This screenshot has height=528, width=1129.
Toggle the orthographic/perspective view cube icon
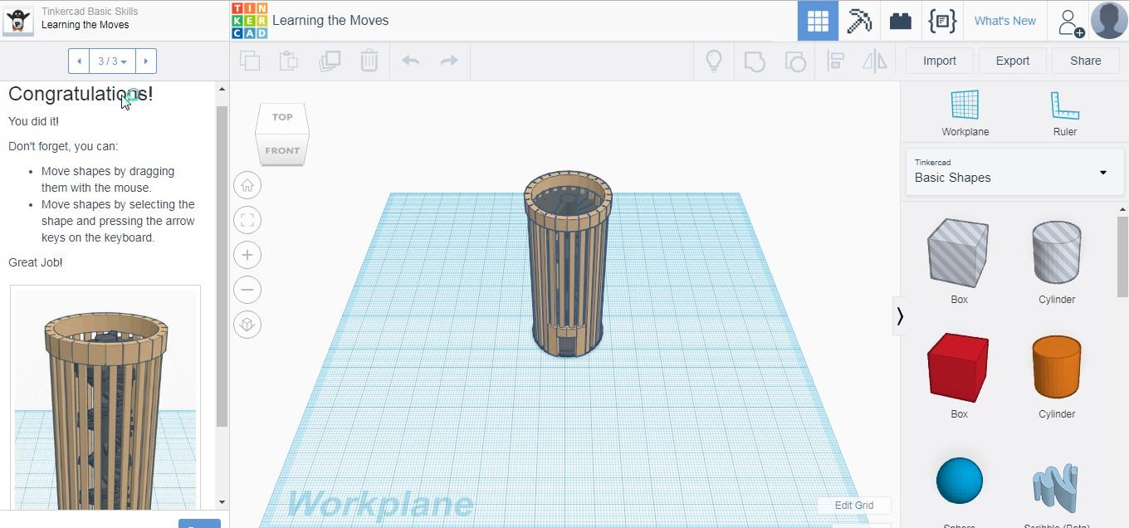coord(247,325)
